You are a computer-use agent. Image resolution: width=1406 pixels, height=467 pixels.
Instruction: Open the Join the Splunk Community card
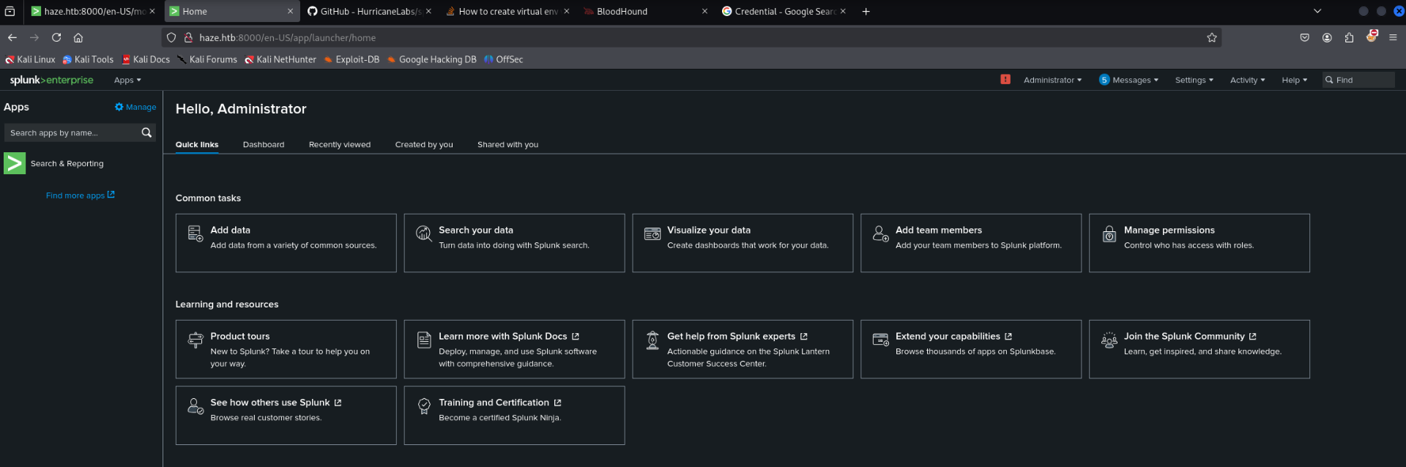(x=1199, y=349)
